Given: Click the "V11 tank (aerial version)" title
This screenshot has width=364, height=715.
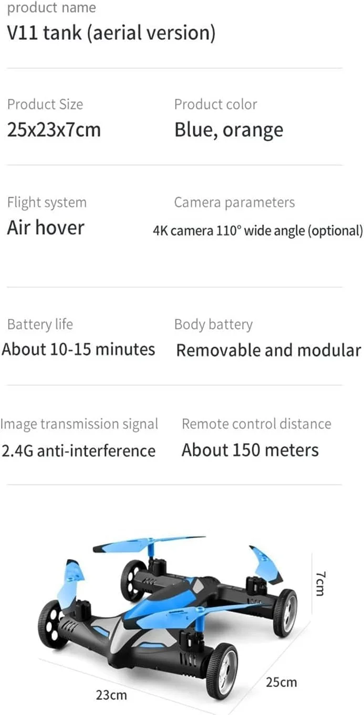Looking at the screenshot, I should (x=111, y=33).
